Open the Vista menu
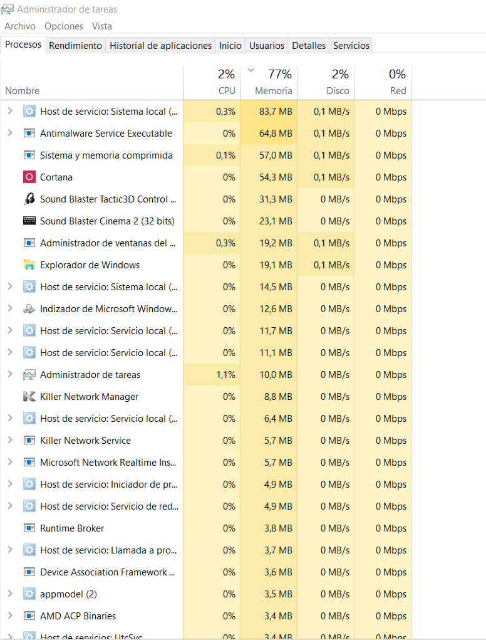The height and width of the screenshot is (640, 486). click(x=102, y=26)
